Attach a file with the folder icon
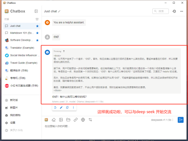The height and width of the screenshot is (141, 188). click(x=68, y=120)
